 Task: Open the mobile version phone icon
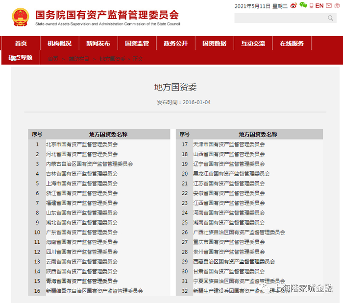311,6
